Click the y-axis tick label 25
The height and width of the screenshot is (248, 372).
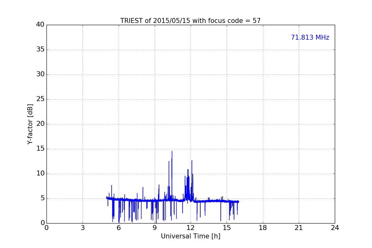pos(40,99)
